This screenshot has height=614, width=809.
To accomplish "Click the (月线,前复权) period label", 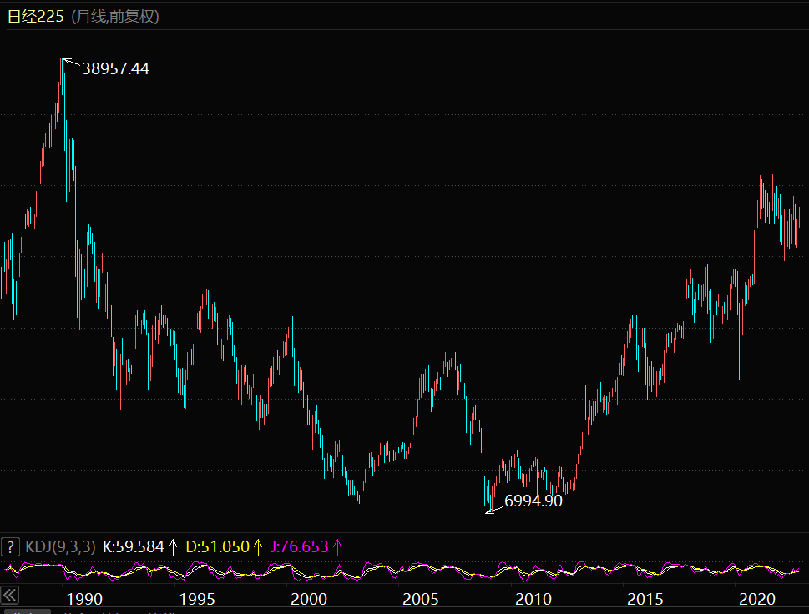I will [x=115, y=16].
